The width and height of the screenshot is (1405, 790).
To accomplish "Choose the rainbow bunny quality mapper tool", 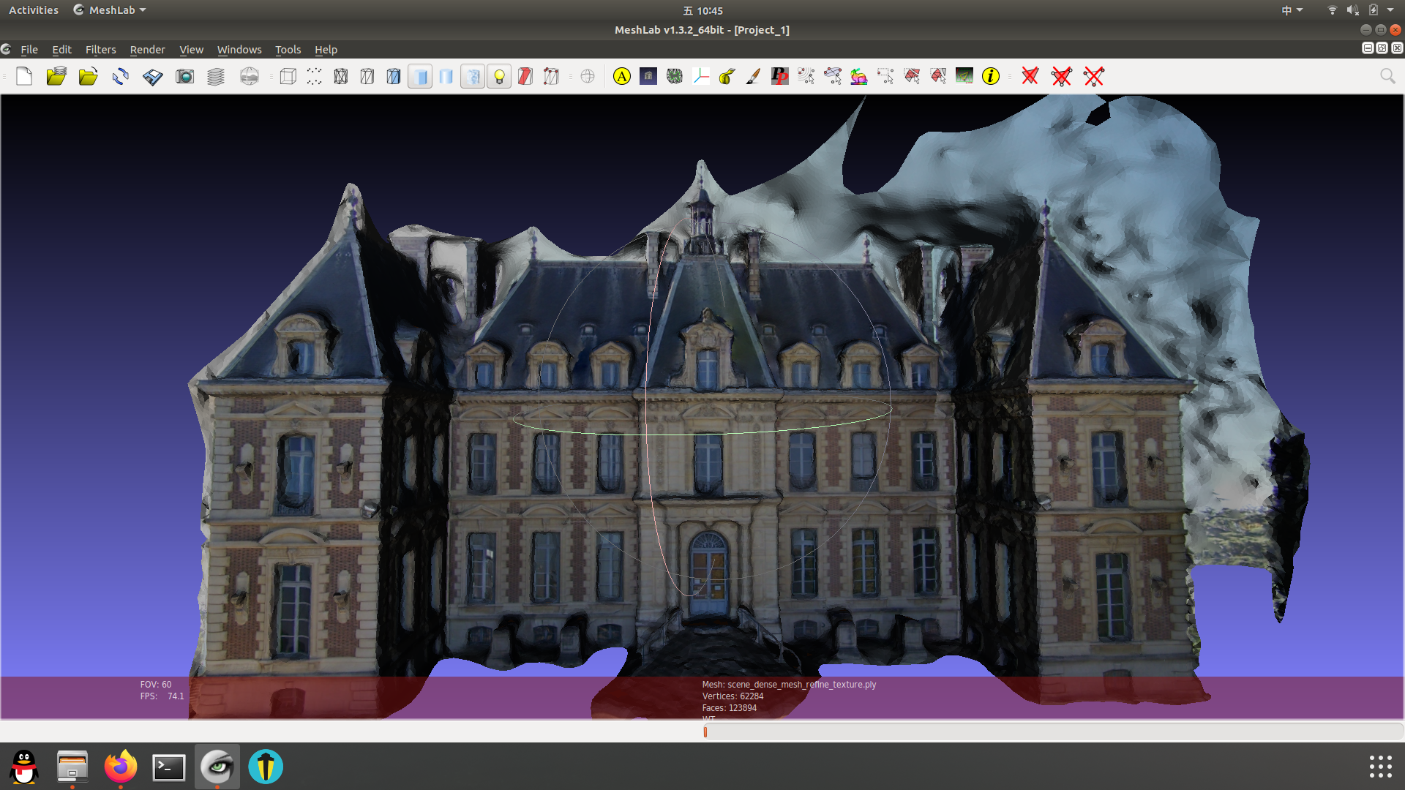I will [x=859, y=76].
